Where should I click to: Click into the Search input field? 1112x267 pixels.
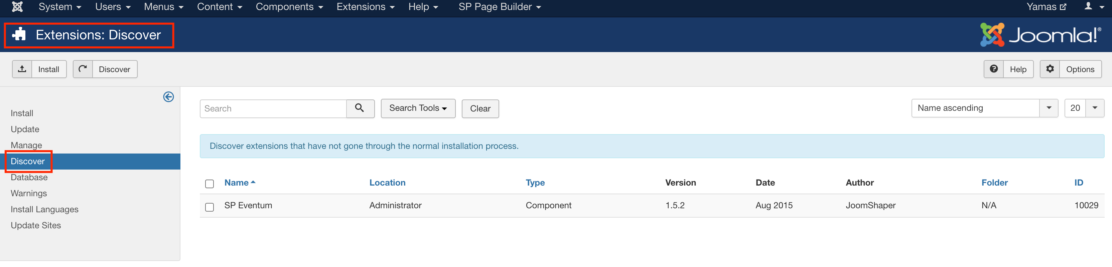pos(273,109)
